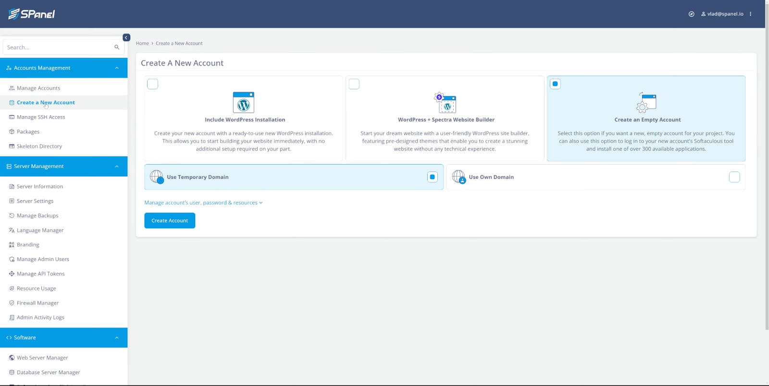Open Packages
This screenshot has height=386, width=769.
28,132
